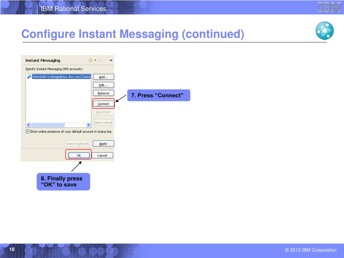Open the view menu triangle in dialog header
The width and height of the screenshot is (344, 258).
(111, 60)
